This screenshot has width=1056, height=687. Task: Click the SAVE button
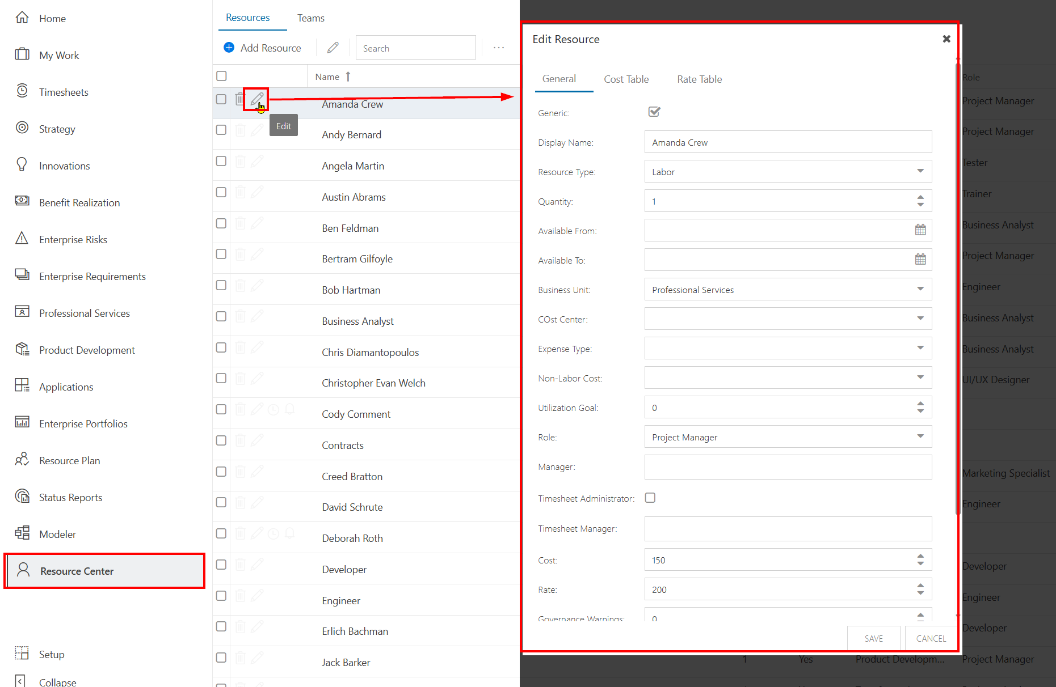coord(873,638)
